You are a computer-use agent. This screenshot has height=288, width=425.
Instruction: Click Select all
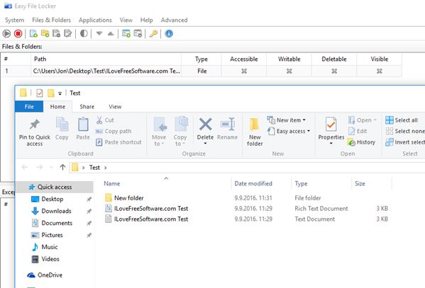coord(402,120)
